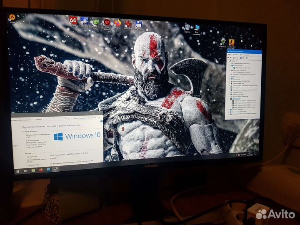This screenshot has width=300, height=225.
Task: Open the This PC desktop icon
Action: point(197,30)
